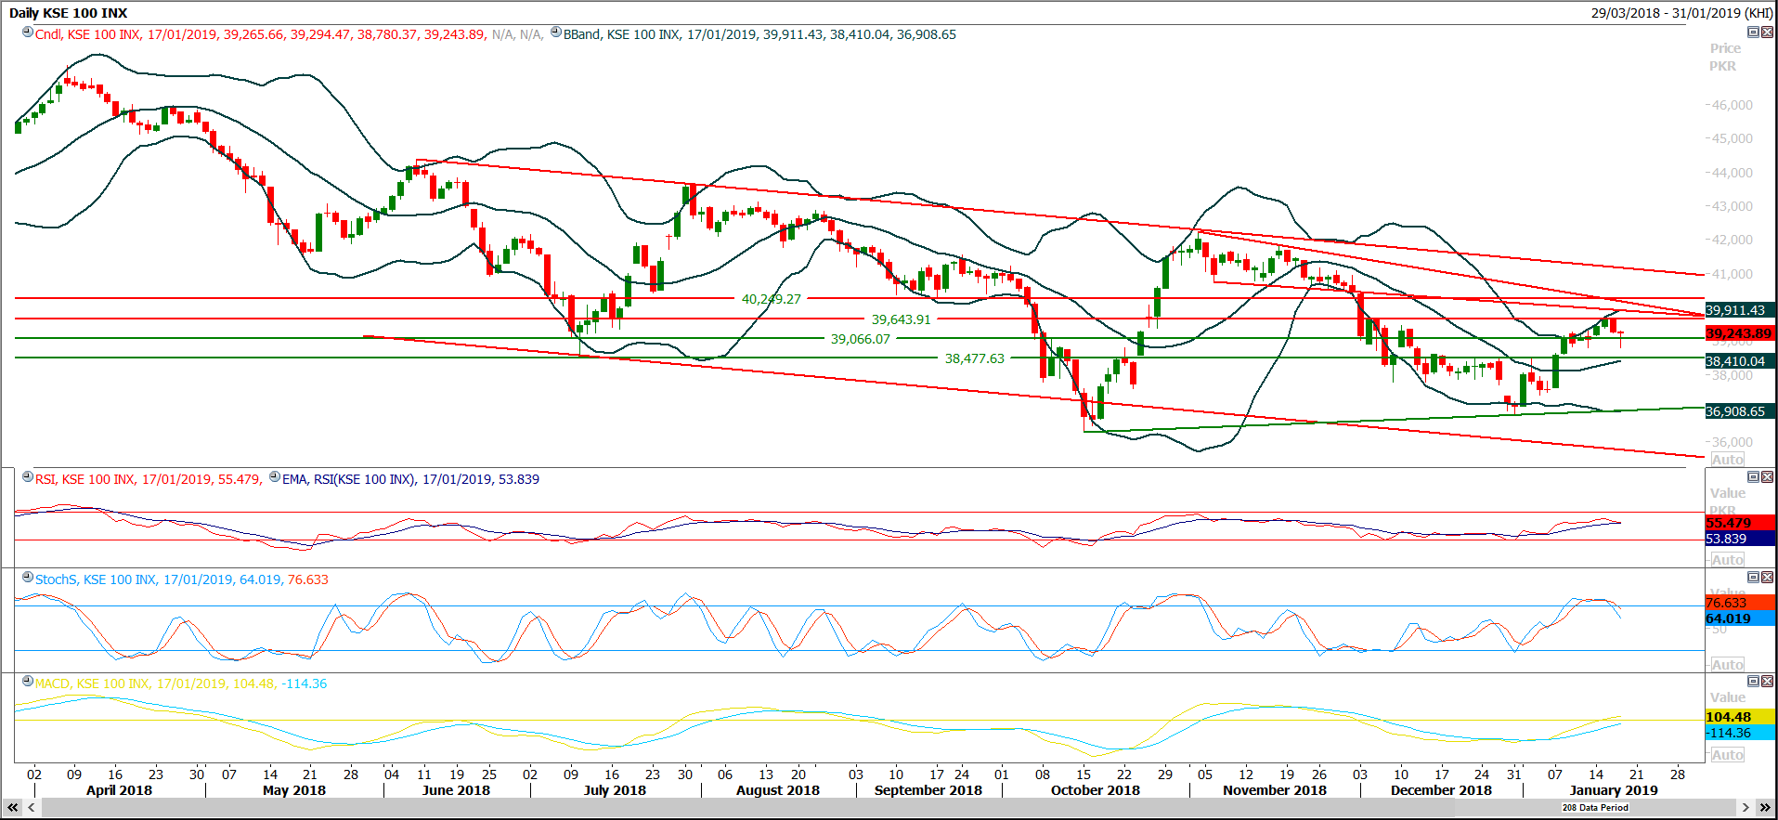This screenshot has height=820, width=1778.
Task: Click the BBand, KSE 100 INX series label
Action: pos(621,34)
